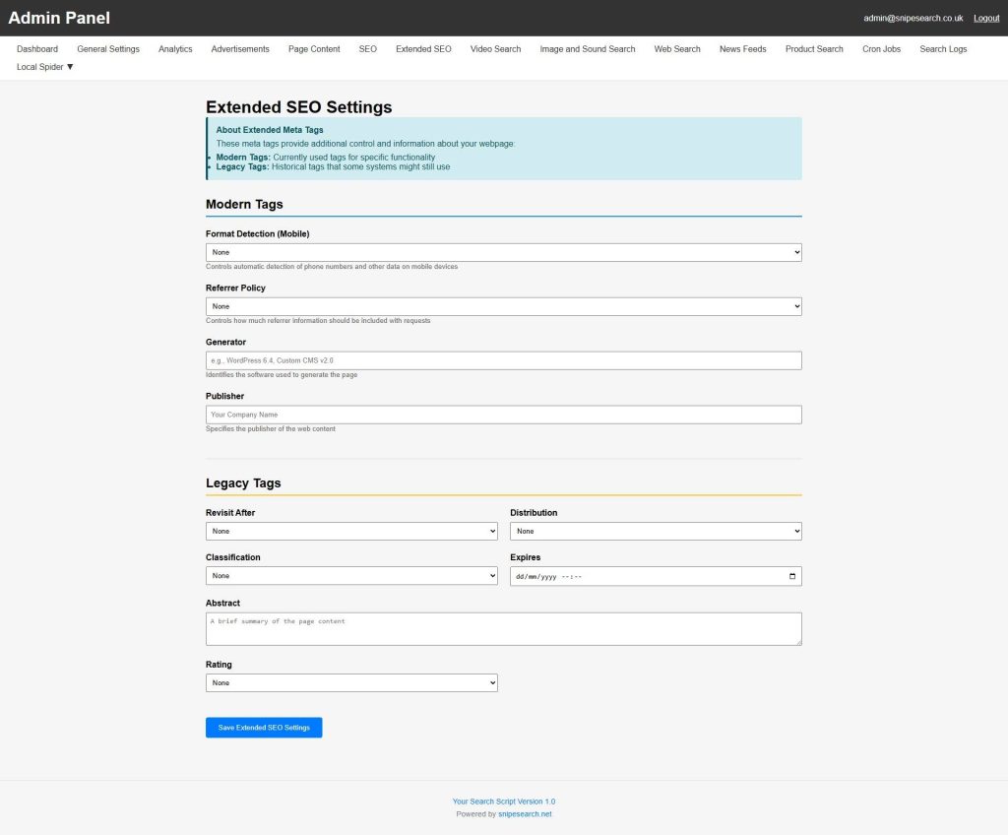This screenshot has height=835, width=1008.
Task: Expand the Referrer Policy dropdown
Action: point(503,306)
